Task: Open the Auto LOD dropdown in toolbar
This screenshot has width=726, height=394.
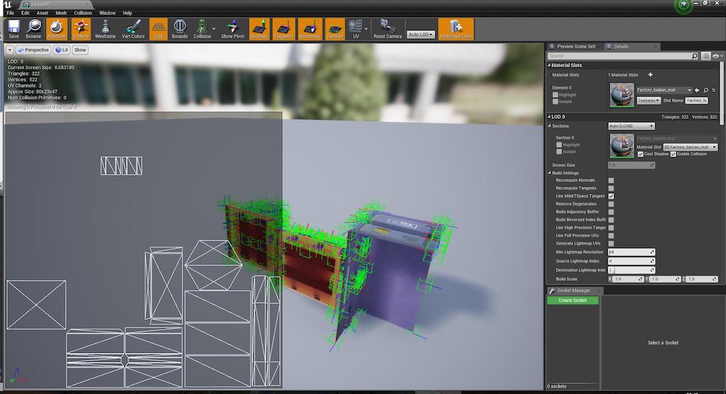Action: 420,34
